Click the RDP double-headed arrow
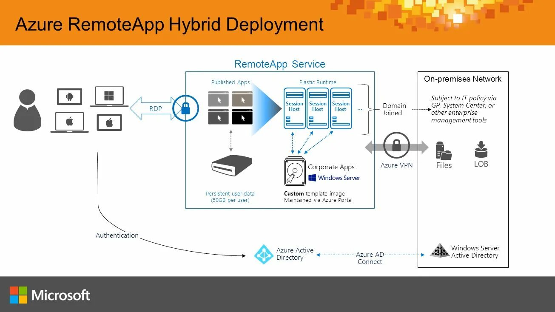Viewport: 555px width, 312px height. click(156, 109)
